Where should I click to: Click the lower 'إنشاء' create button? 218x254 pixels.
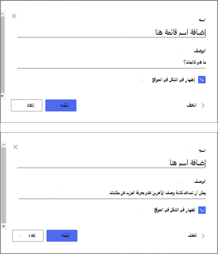(62, 236)
